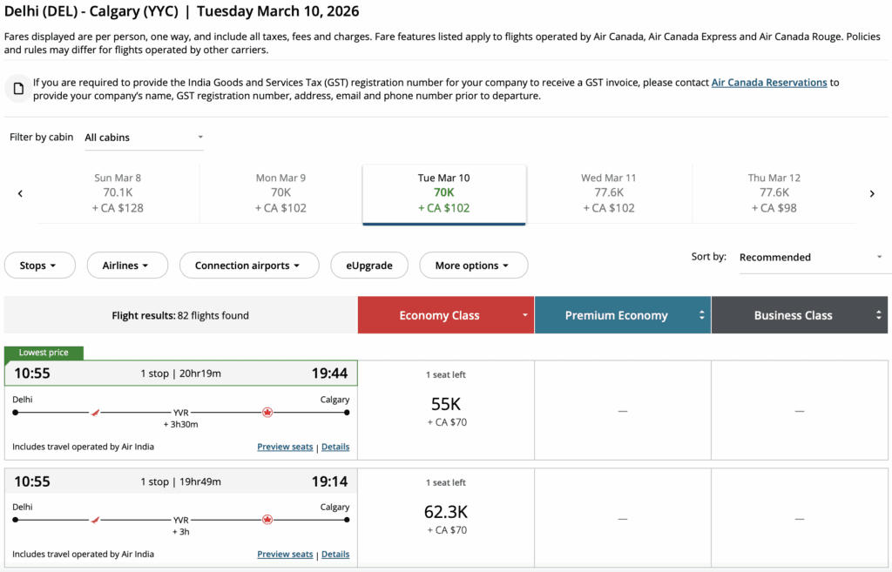Click Air Canada maple leaf on second flight
892x572 pixels.
coord(267,520)
